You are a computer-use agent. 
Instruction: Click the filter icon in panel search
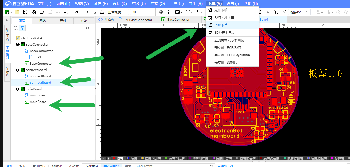(22, 28)
